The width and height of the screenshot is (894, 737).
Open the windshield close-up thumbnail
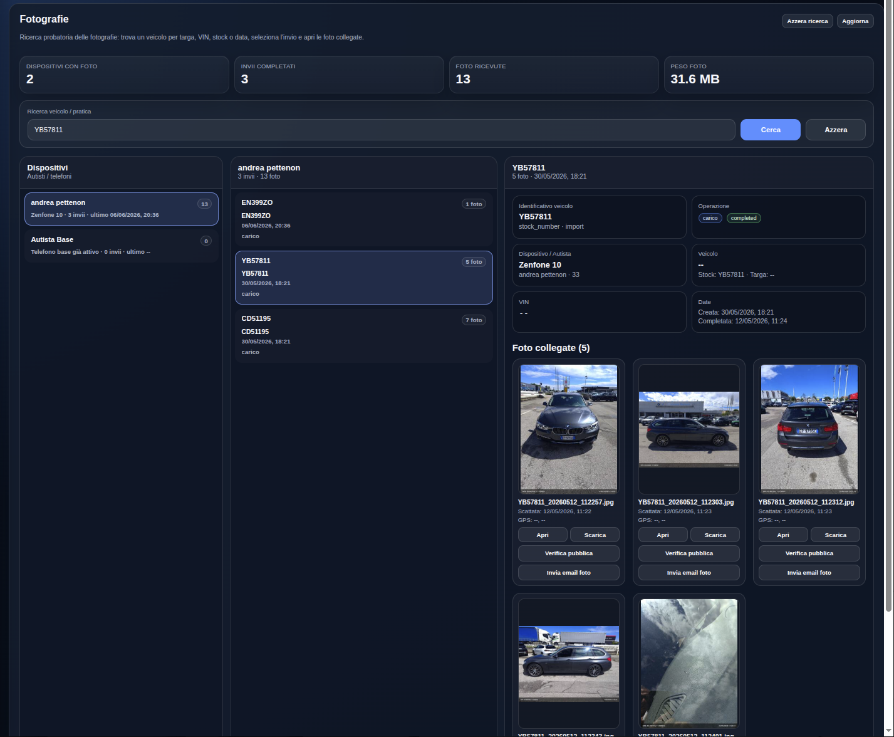[x=689, y=664]
